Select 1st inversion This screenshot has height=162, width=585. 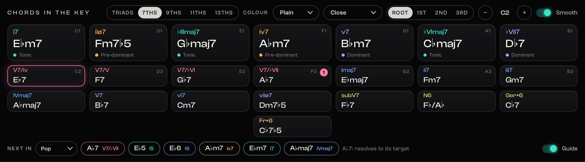tap(422, 12)
